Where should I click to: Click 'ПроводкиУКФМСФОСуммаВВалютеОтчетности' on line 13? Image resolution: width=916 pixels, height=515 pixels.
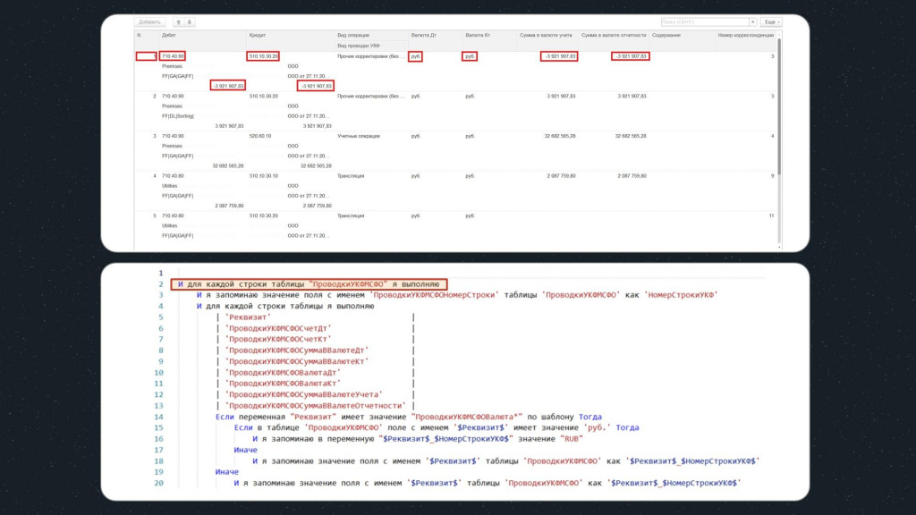(316, 406)
